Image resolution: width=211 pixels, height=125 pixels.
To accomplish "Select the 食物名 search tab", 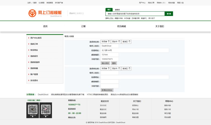I will coord(117,10).
